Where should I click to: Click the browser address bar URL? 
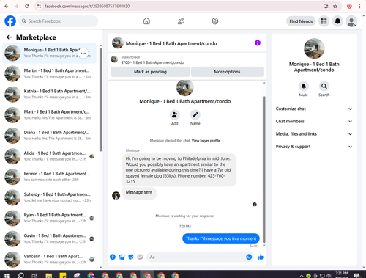point(87,6)
